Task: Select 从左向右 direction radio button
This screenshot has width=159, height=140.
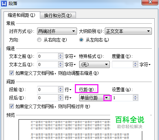Action: pyautogui.click(x=81, y=40)
